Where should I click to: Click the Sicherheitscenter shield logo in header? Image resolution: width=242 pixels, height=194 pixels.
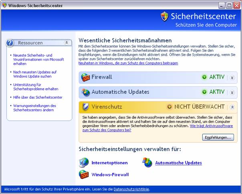pos(164,16)
